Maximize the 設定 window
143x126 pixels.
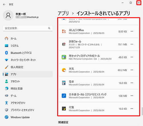131,3
